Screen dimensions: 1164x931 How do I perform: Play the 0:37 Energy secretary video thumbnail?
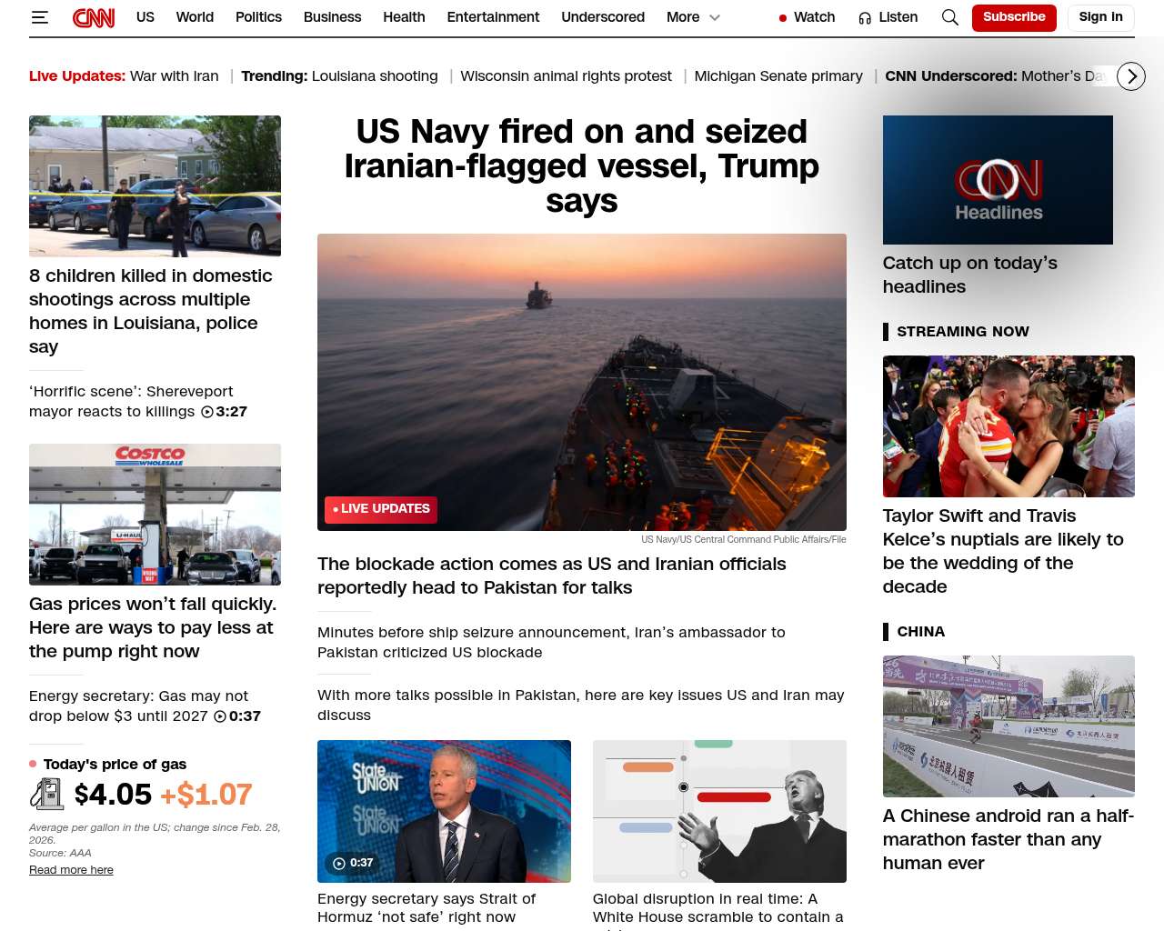click(444, 811)
